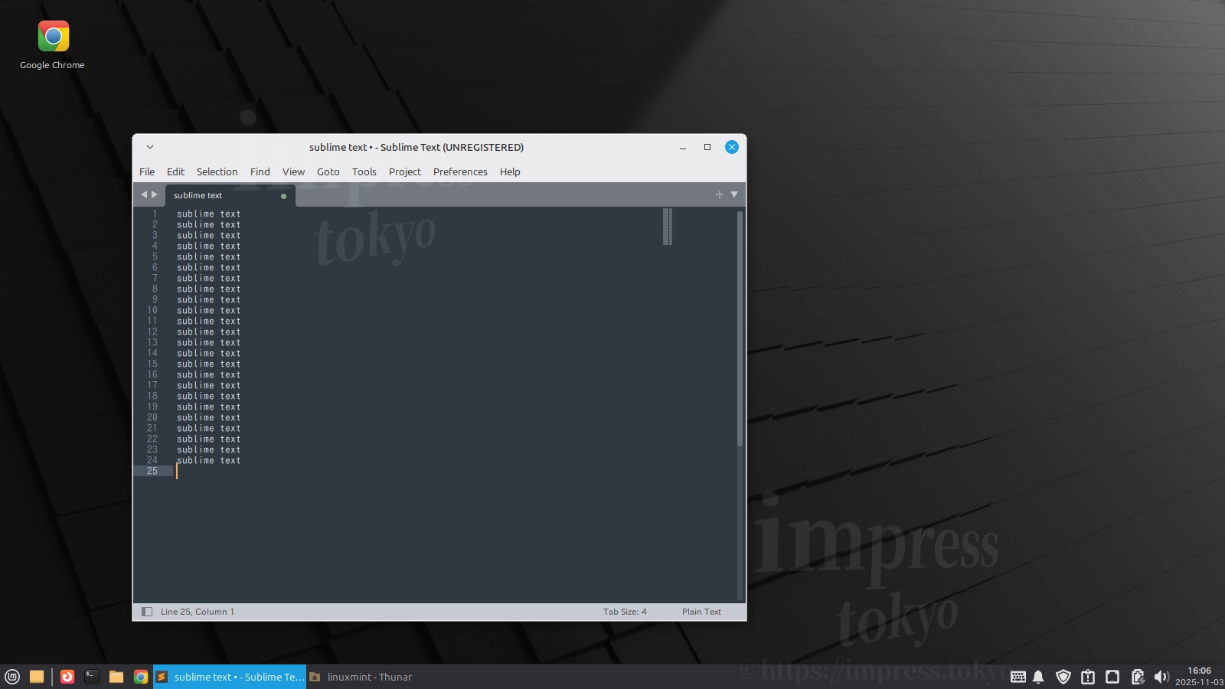1225x689 pixels.
Task: Place the cursor in 'sublime text' on line 15
Action: [208, 364]
